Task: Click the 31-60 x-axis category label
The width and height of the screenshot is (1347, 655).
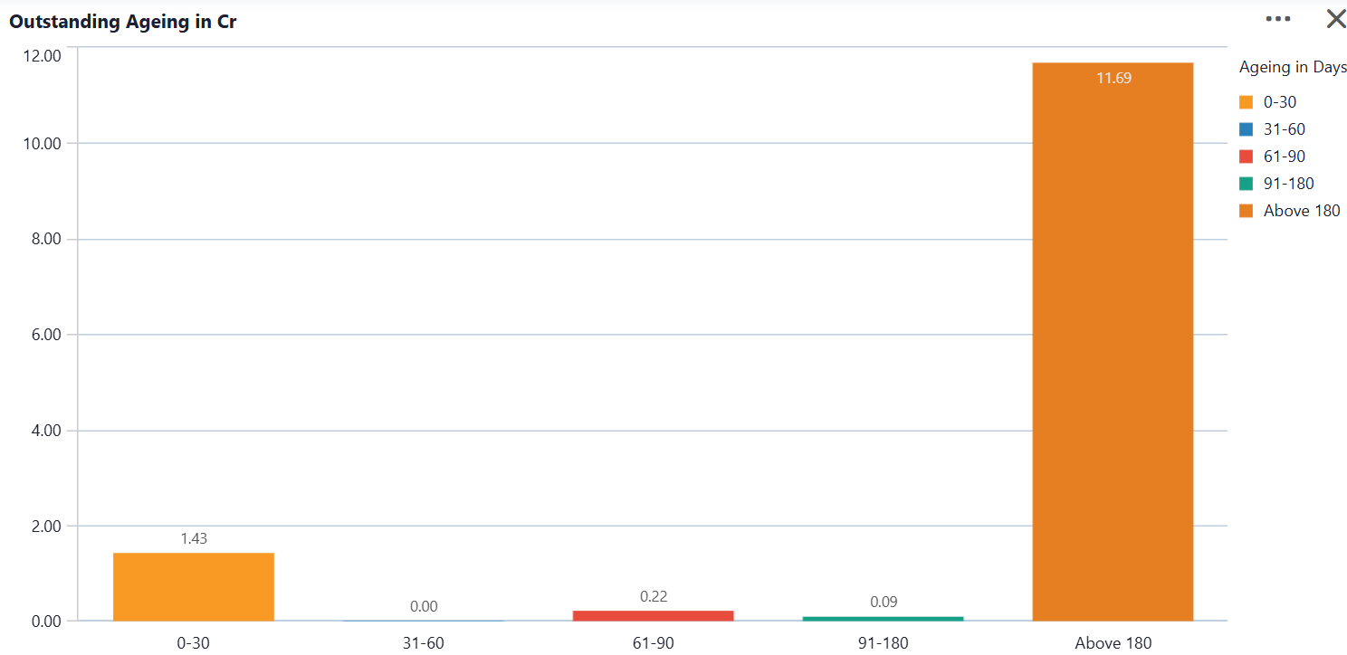Action: (x=424, y=643)
